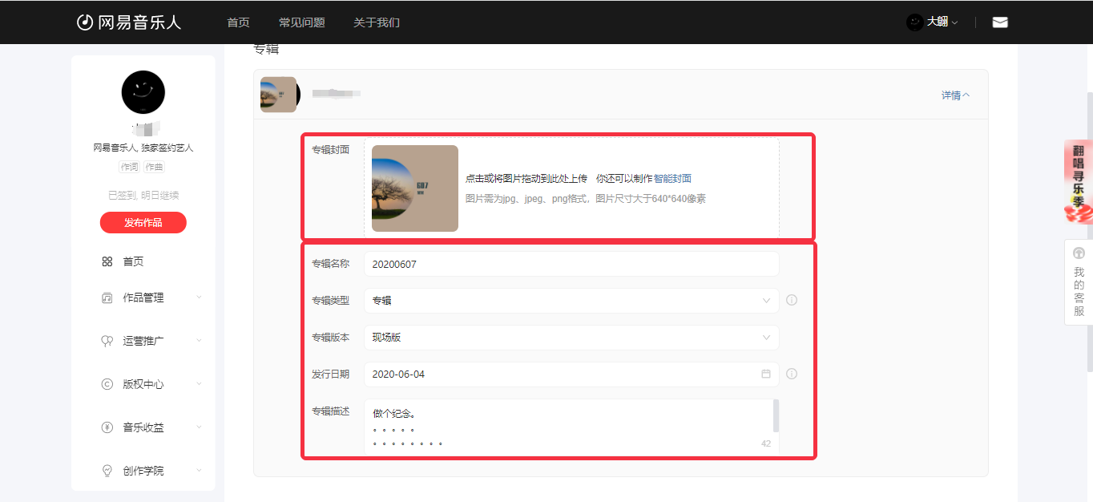Click the NetEase Musician logo
1093x502 pixels.
128,22
